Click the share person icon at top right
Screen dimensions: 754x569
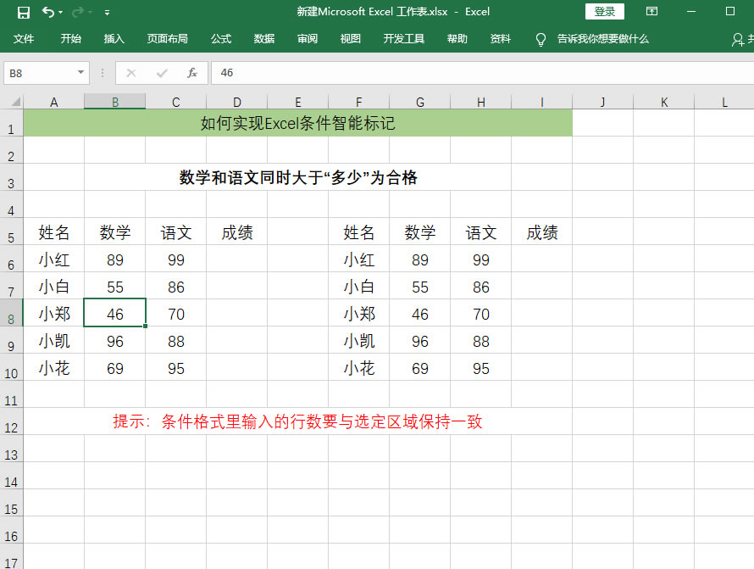tap(738, 39)
